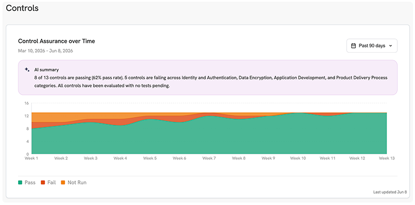Click the Week 10 axis label

click(298, 158)
